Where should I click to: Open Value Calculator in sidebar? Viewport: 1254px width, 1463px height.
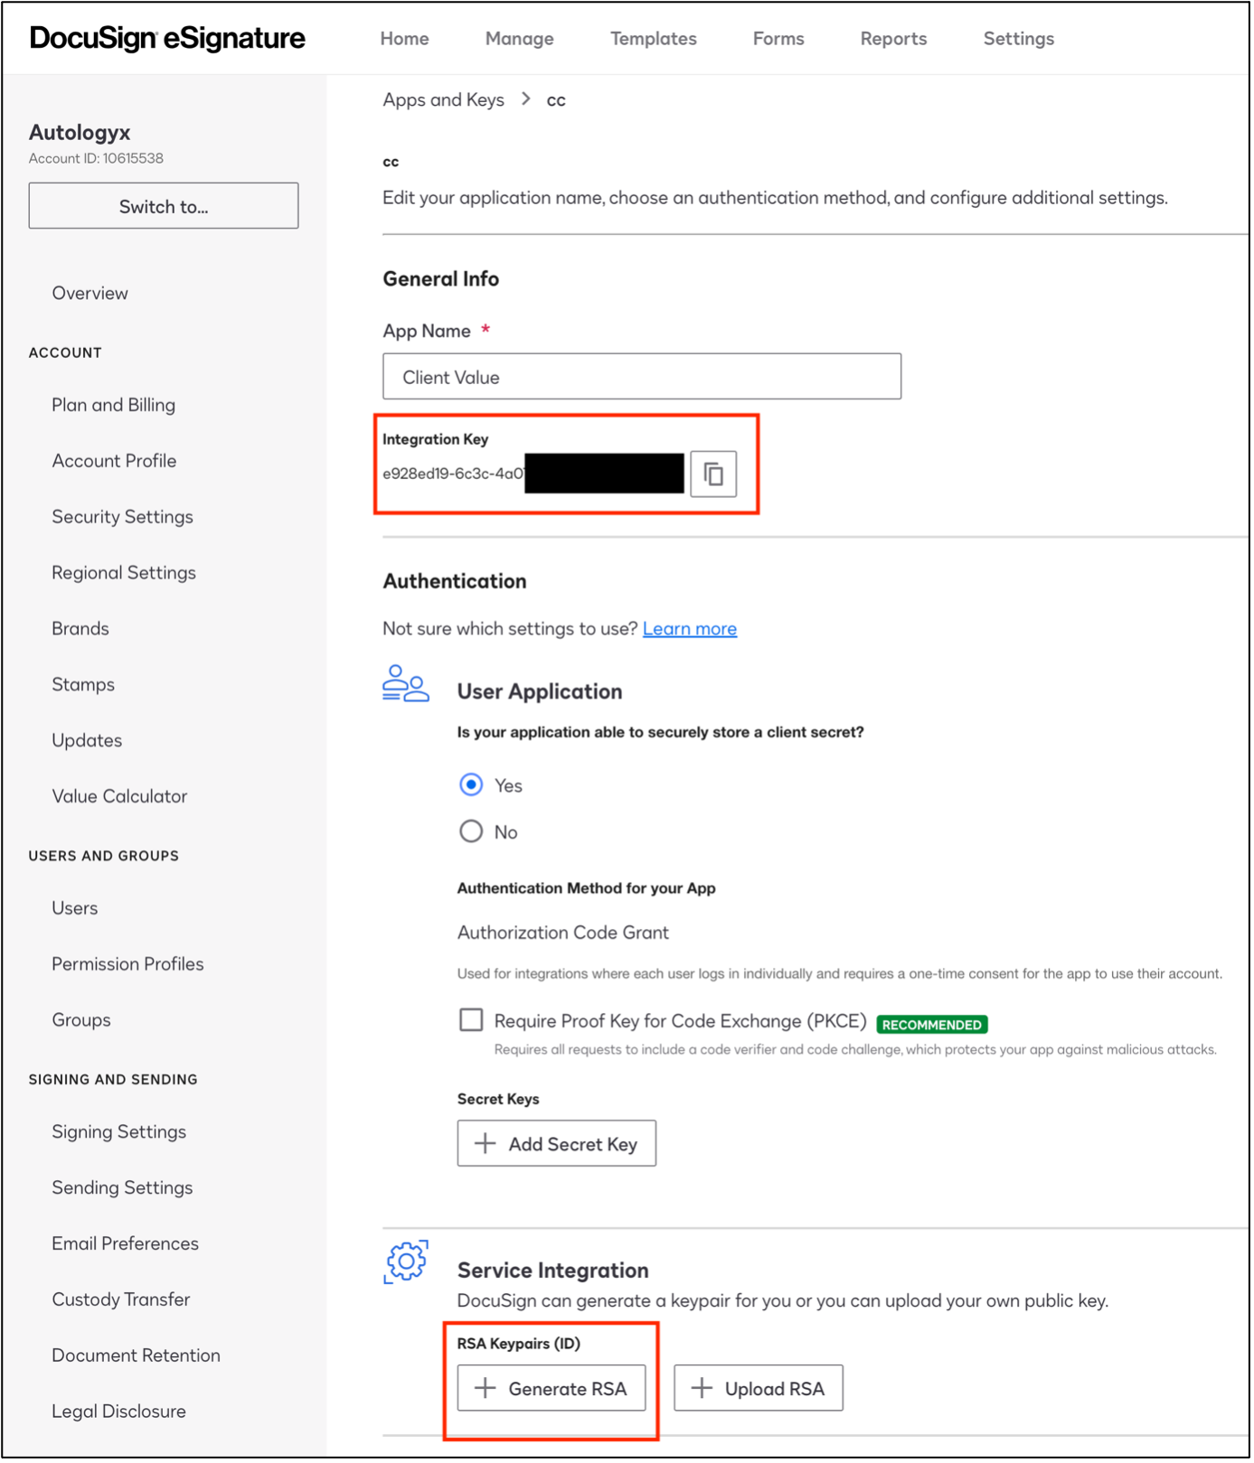tap(120, 798)
